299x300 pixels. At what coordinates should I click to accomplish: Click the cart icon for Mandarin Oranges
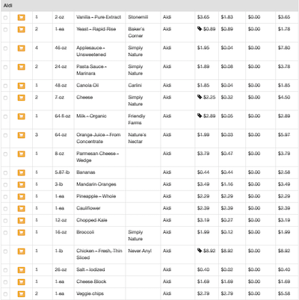[22, 184]
